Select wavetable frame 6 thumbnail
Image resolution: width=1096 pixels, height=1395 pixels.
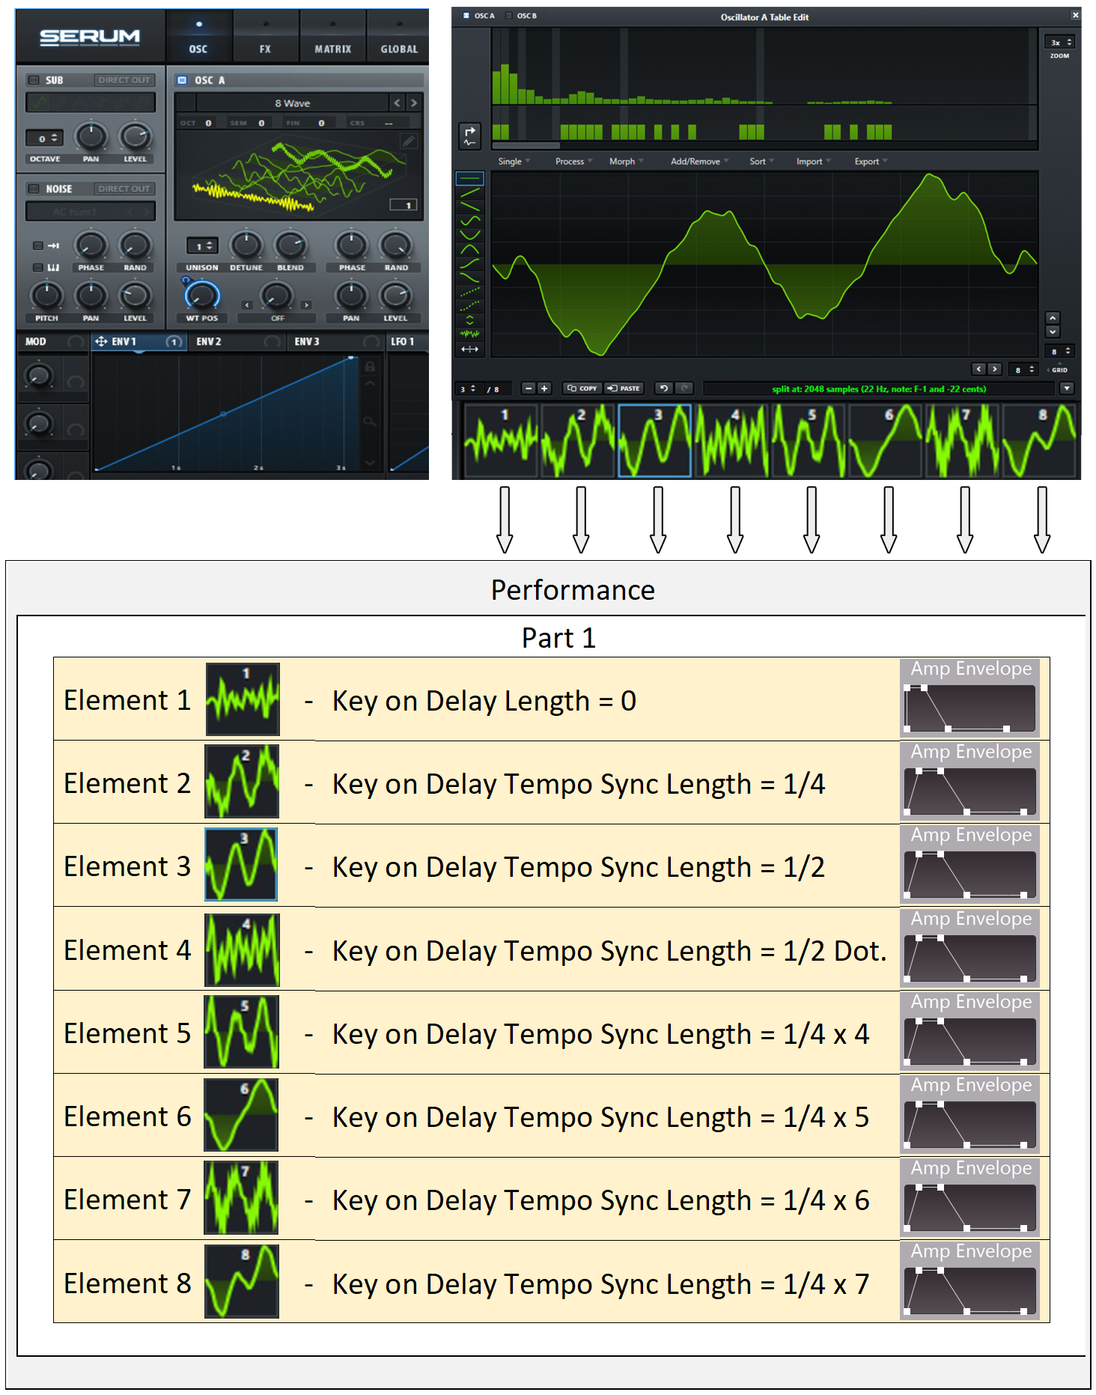[887, 440]
